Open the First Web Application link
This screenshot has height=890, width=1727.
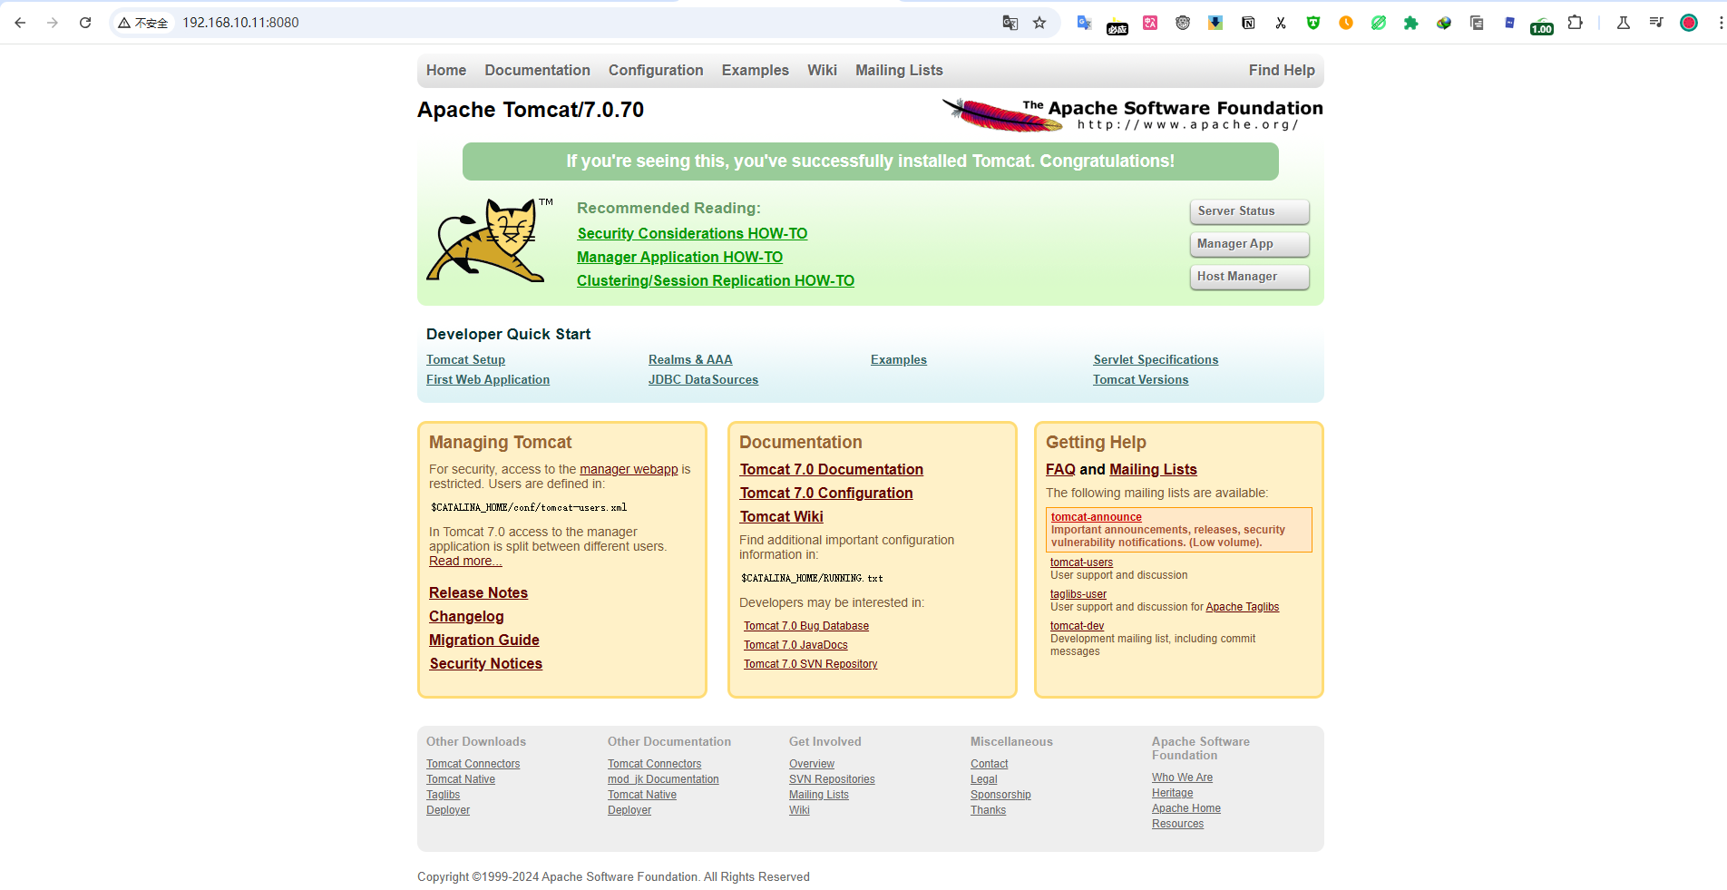point(488,379)
